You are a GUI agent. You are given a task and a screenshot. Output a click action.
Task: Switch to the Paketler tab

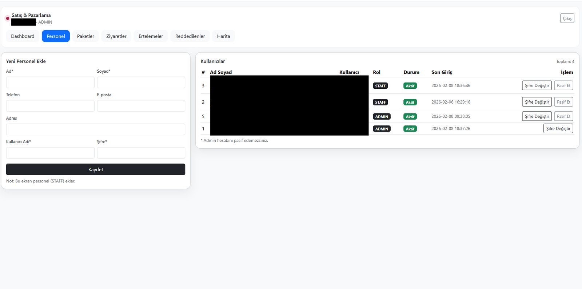pyautogui.click(x=85, y=36)
